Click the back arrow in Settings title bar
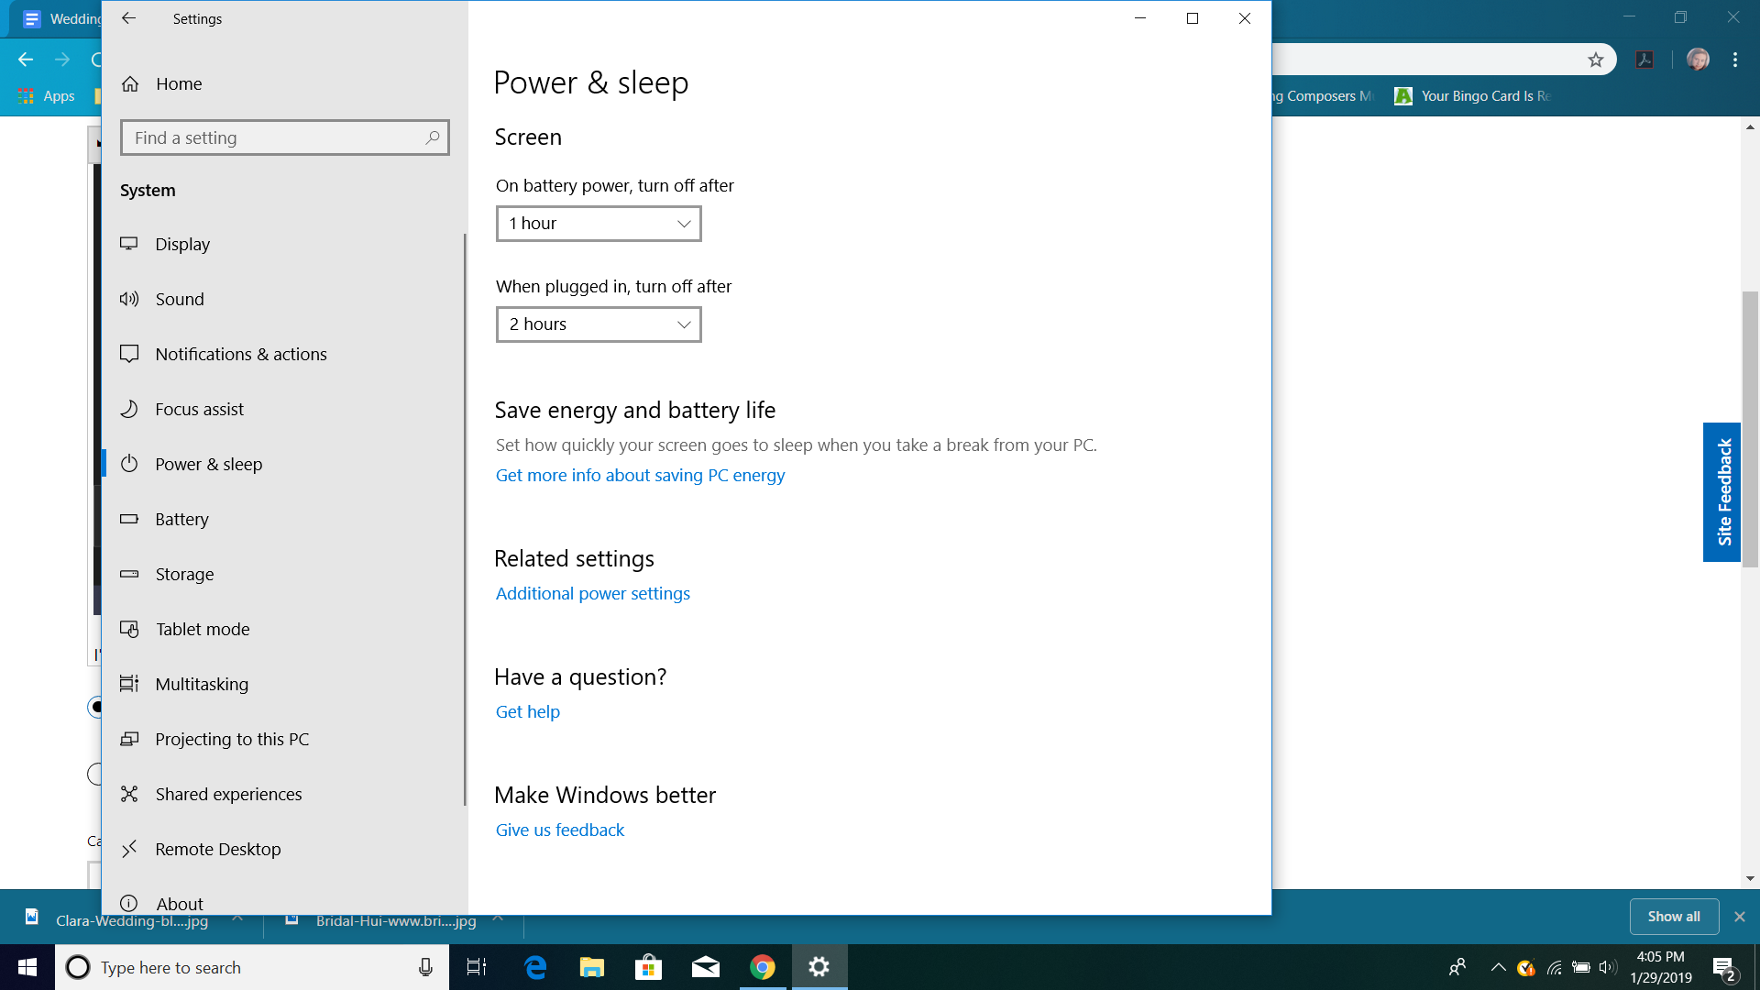 pos(128,18)
